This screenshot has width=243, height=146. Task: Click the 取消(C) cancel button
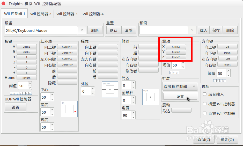pyautogui.click(x=204, y=140)
